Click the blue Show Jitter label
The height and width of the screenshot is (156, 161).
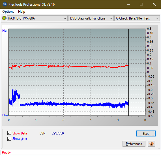click(20, 139)
